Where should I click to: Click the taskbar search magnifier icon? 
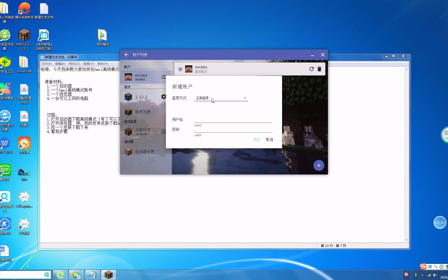47,275
